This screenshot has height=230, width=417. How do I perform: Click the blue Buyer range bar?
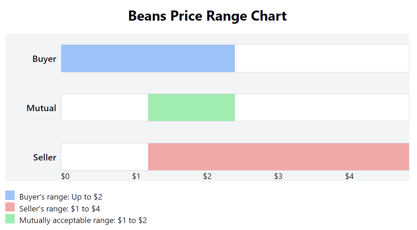148,58
